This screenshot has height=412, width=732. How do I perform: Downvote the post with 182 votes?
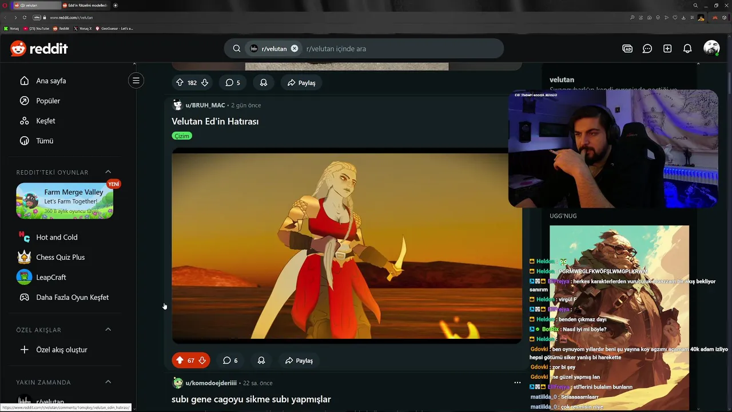pyautogui.click(x=205, y=82)
